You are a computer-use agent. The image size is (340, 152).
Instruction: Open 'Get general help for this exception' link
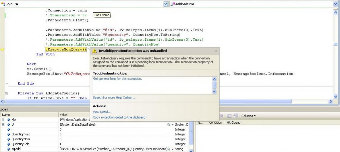117,79
